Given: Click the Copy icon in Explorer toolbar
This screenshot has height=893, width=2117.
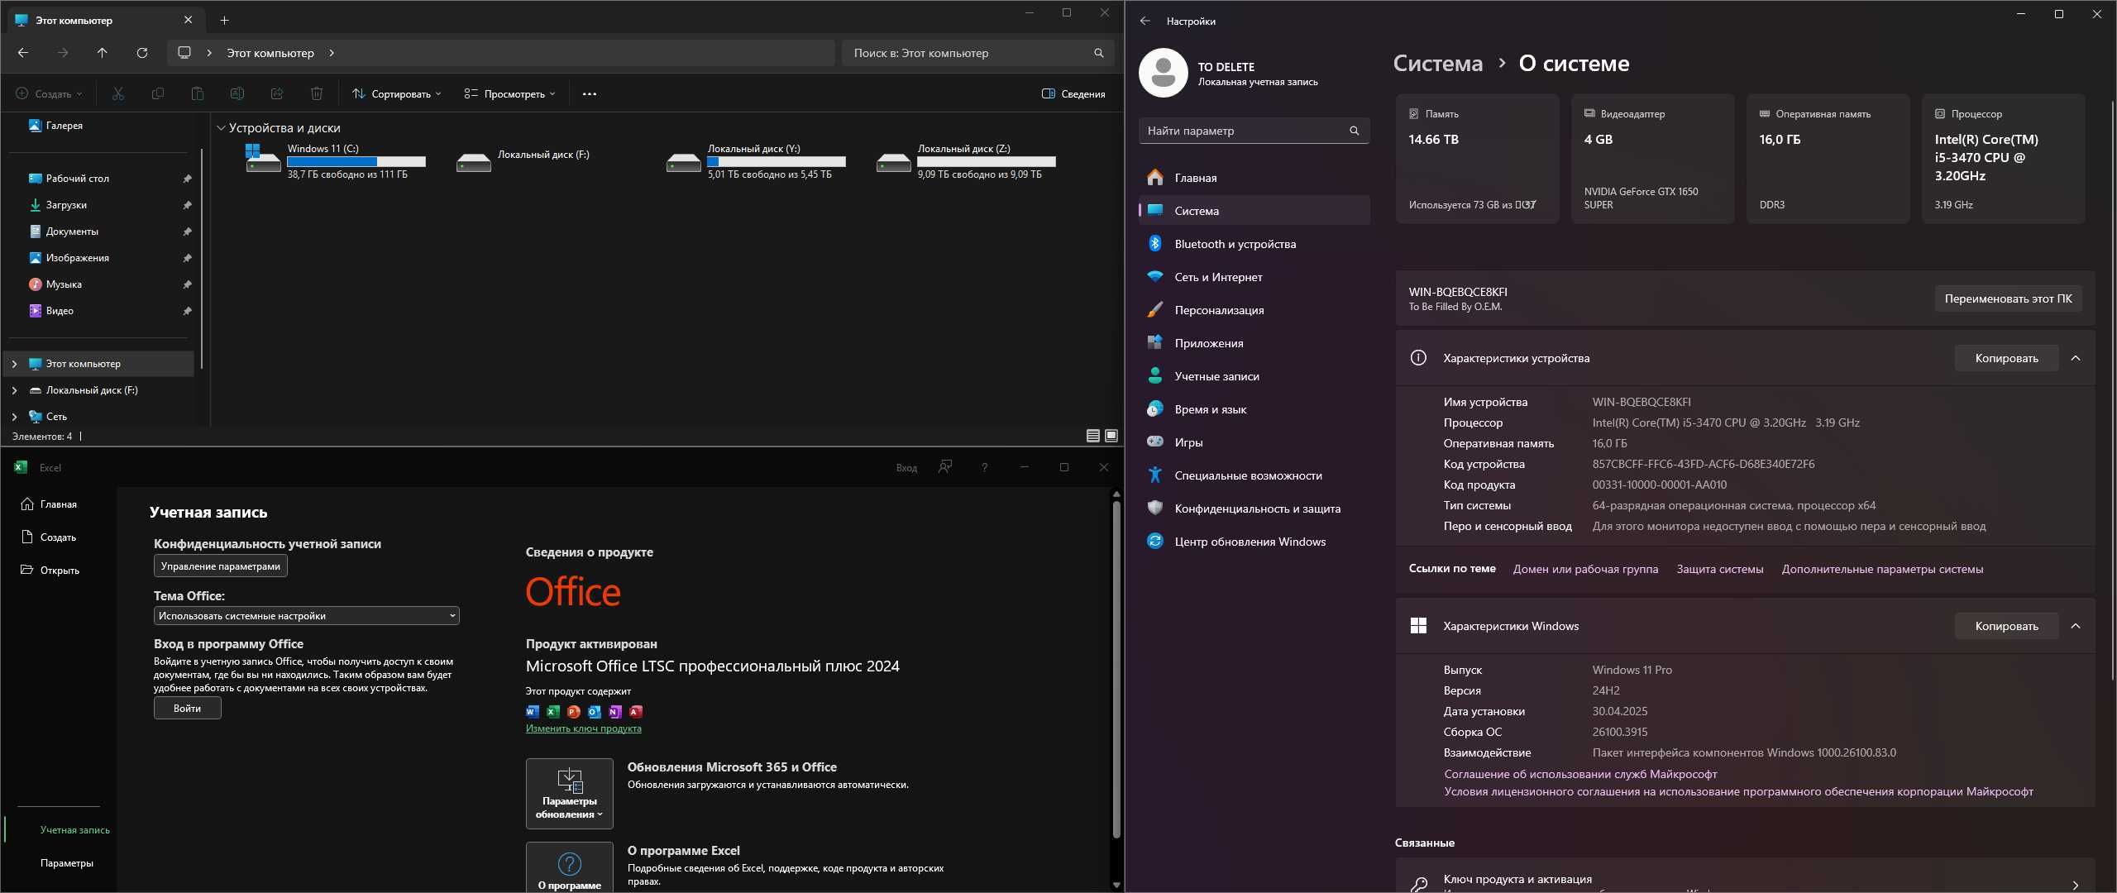Looking at the screenshot, I should (158, 93).
